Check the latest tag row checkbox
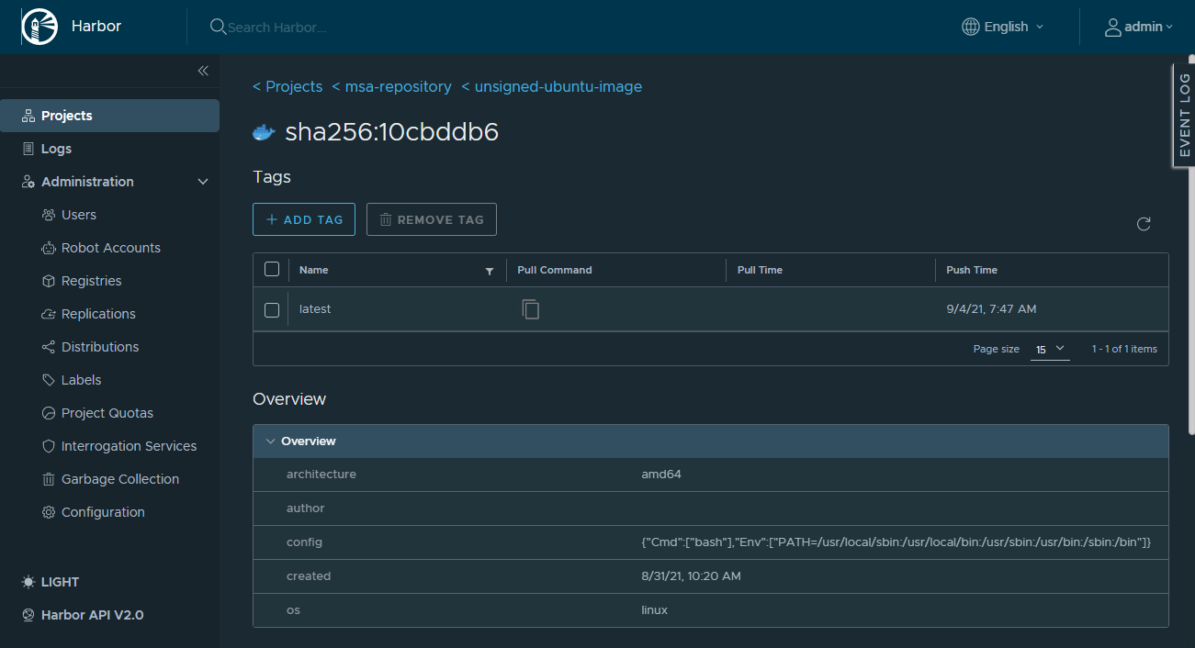1195x648 pixels. 272,309
